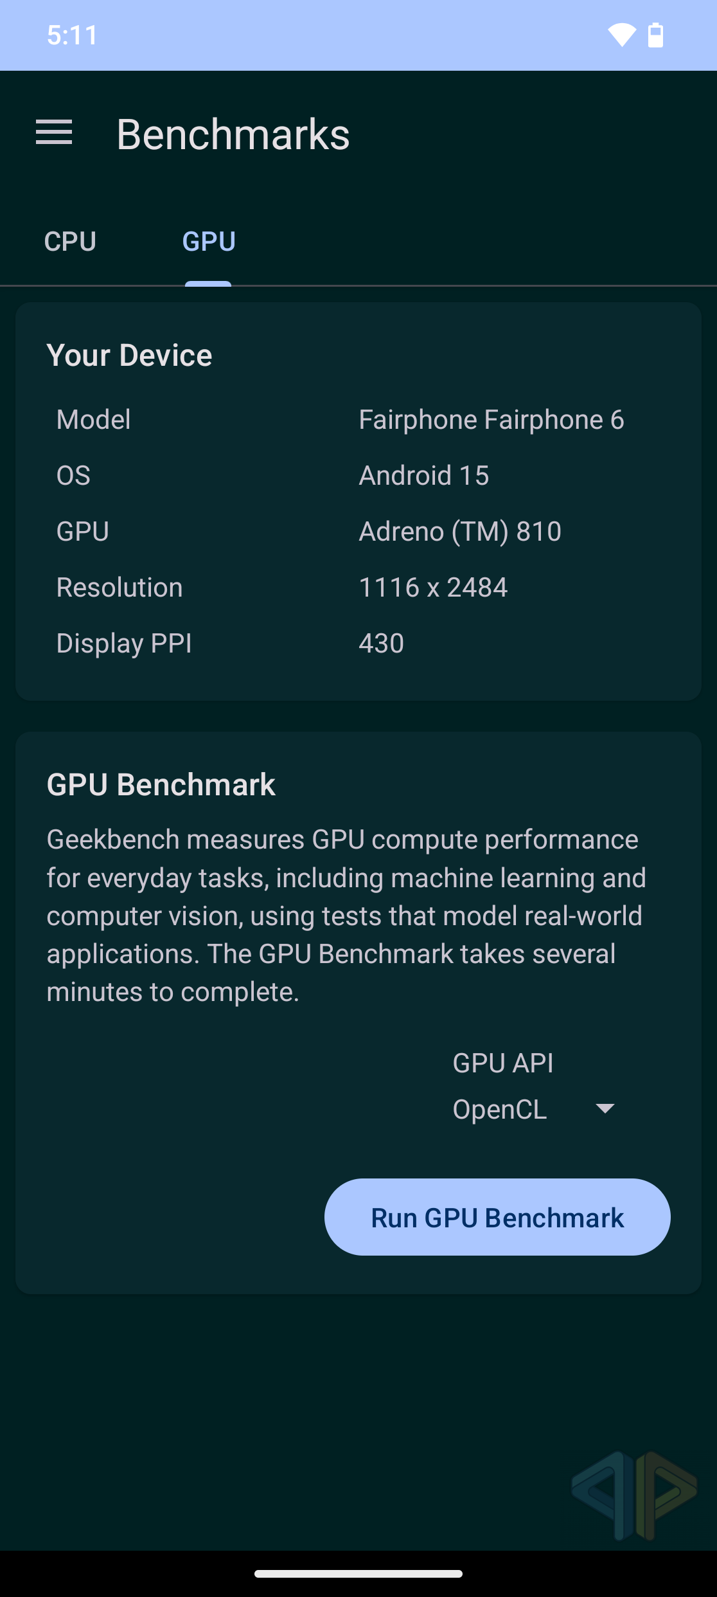Select the Adreno (TM) 810 GPU value
Image resolution: width=717 pixels, height=1597 pixels.
(x=460, y=532)
